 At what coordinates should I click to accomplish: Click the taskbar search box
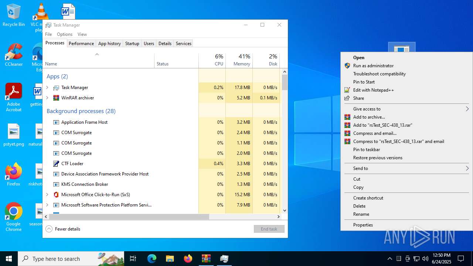(x=71, y=259)
